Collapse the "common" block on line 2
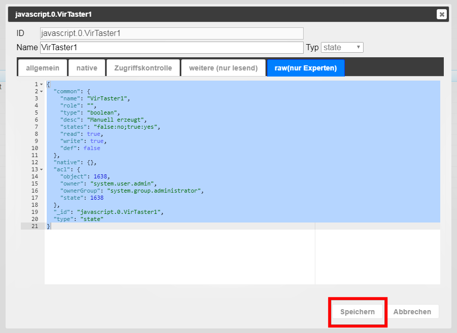 click(x=42, y=92)
